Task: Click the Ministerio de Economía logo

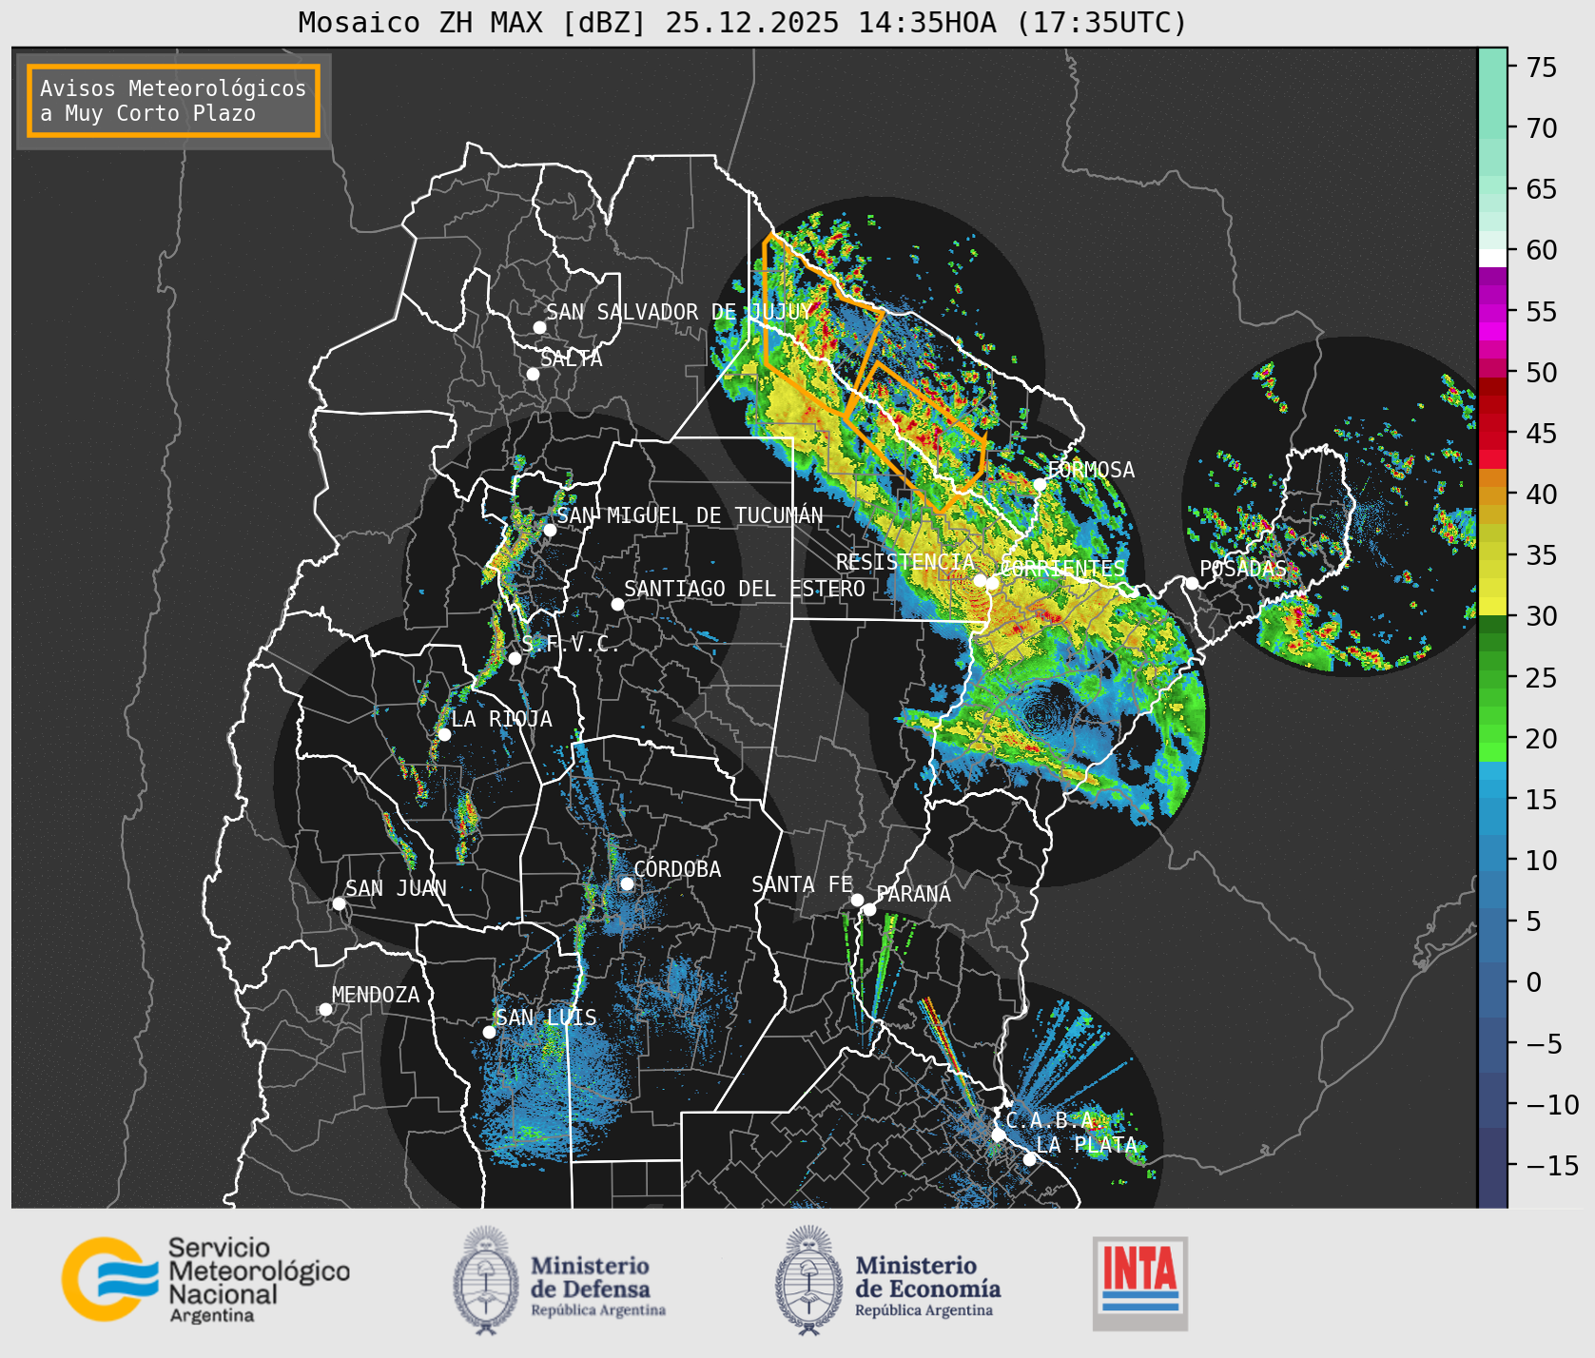Action: (887, 1280)
